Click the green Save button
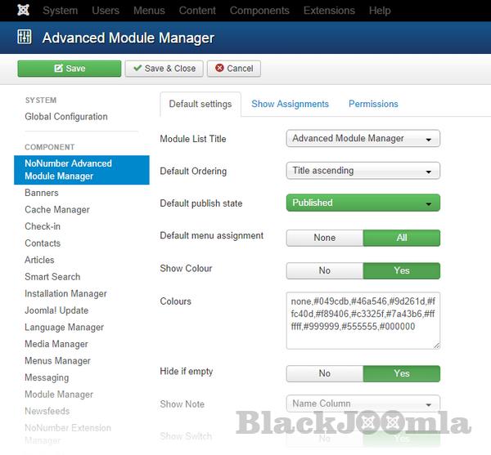 point(69,69)
